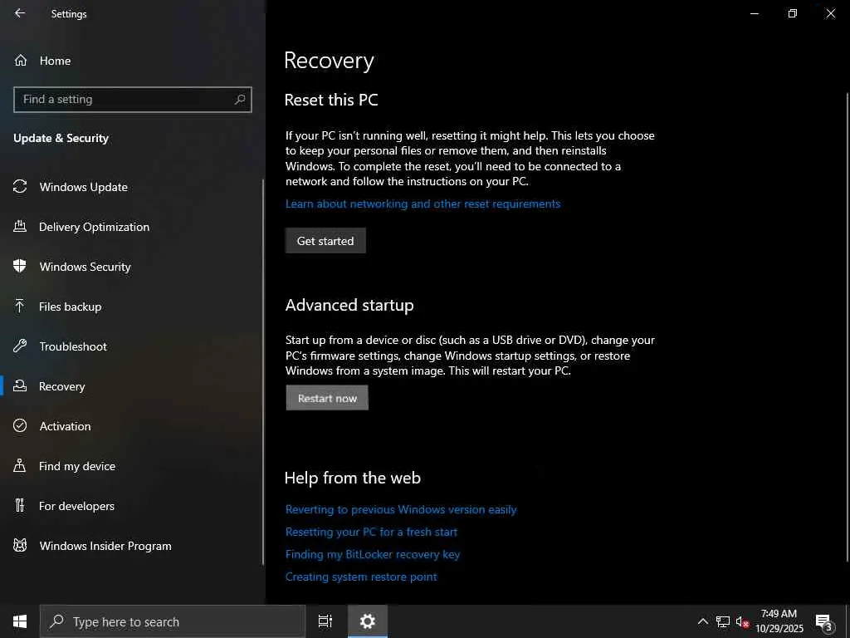The width and height of the screenshot is (850, 638).
Task: Select Activation in the sidebar
Action: click(x=65, y=426)
